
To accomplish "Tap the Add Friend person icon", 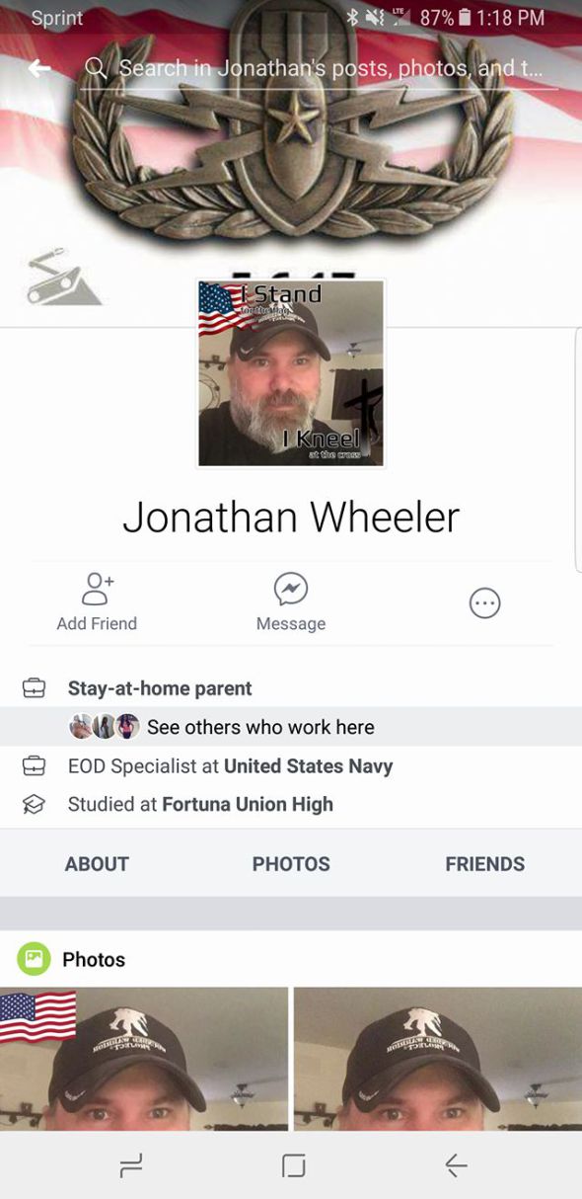I will point(97,589).
